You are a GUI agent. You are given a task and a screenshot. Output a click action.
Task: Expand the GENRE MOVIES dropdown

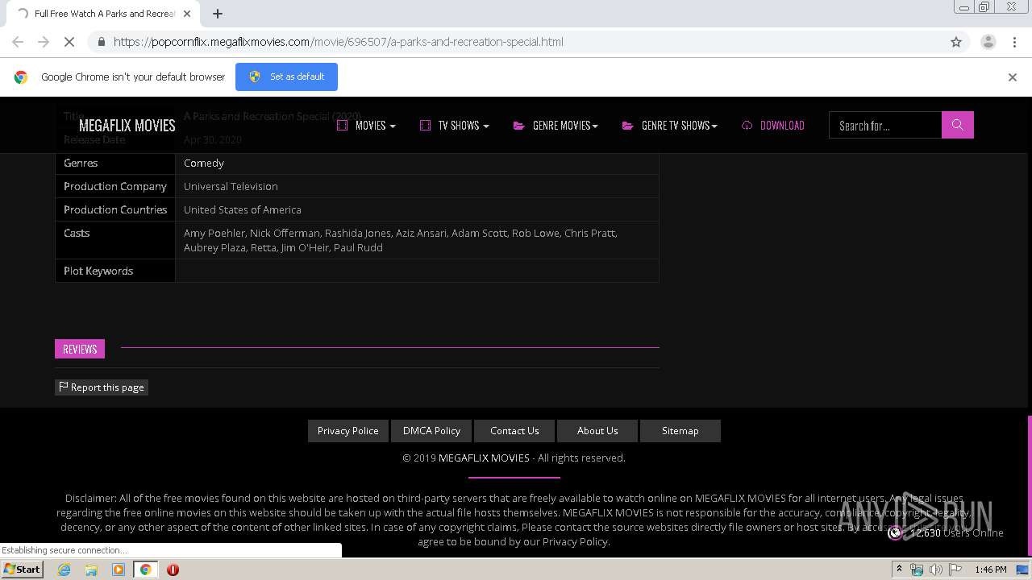pos(556,125)
